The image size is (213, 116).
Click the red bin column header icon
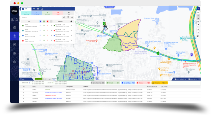[47, 21]
